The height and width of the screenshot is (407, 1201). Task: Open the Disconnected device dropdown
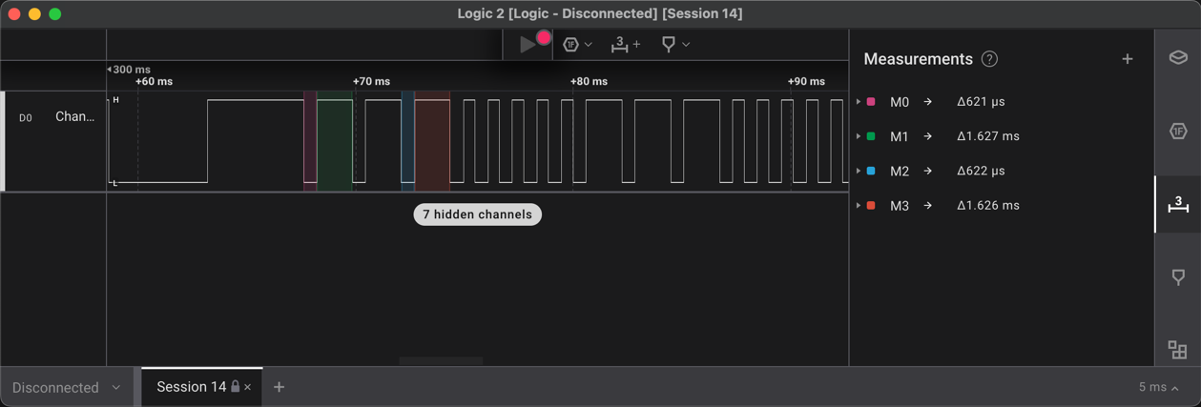(67, 387)
